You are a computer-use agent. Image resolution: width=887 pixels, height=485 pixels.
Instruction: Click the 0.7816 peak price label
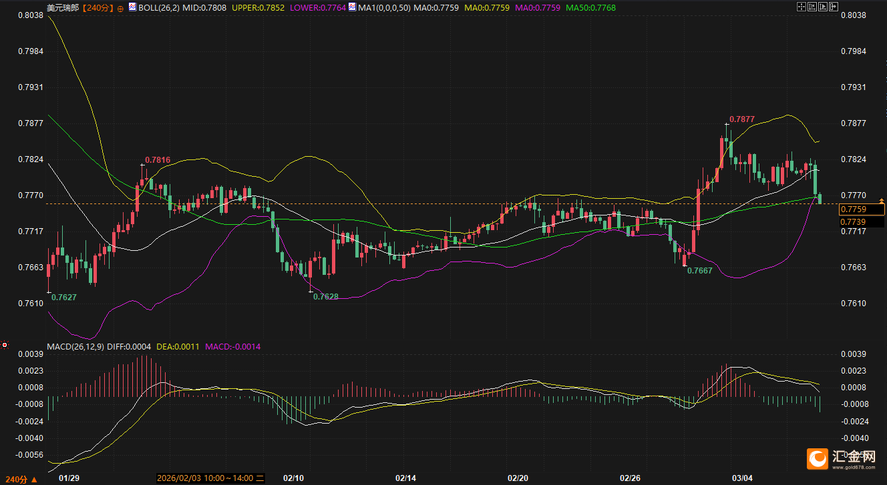click(x=158, y=159)
